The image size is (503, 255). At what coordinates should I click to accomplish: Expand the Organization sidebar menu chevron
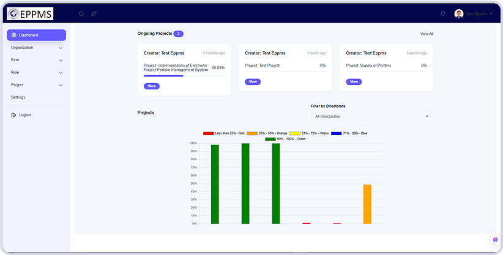point(61,48)
